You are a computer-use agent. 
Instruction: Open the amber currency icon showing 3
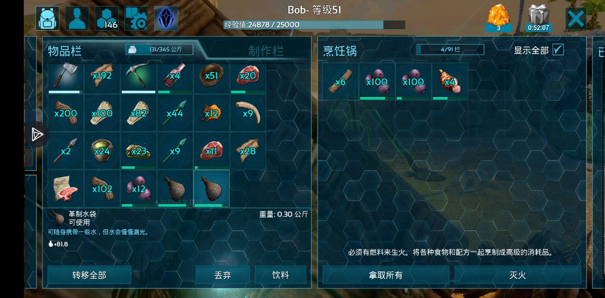point(499,19)
